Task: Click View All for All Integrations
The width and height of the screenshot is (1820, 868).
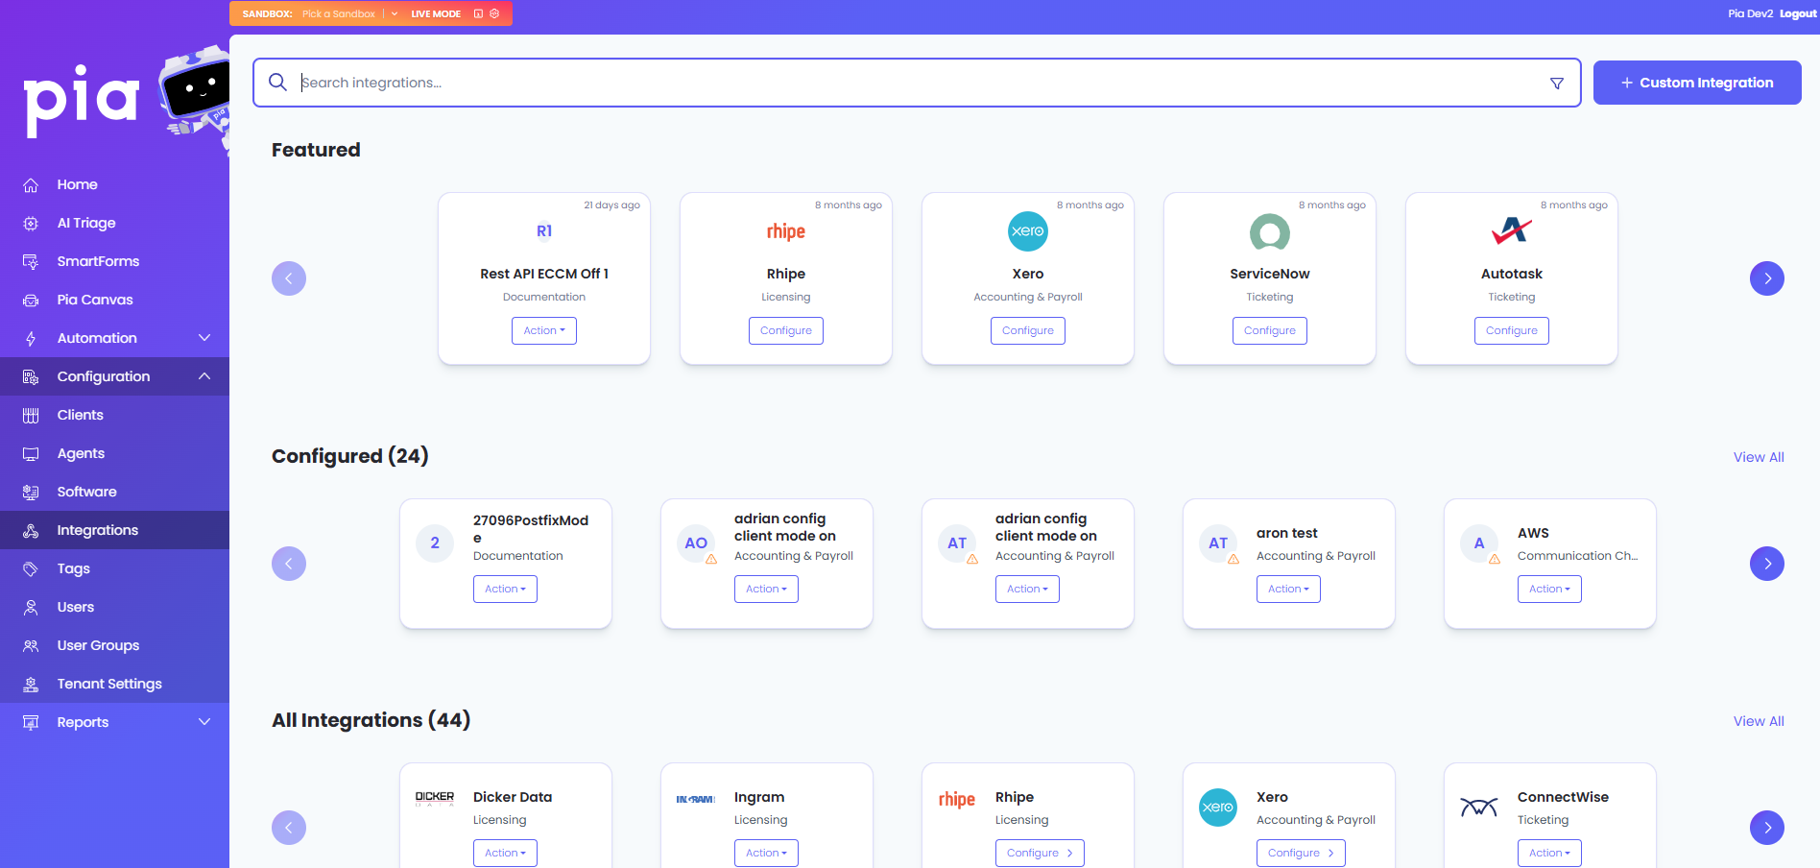Action: pos(1759,721)
